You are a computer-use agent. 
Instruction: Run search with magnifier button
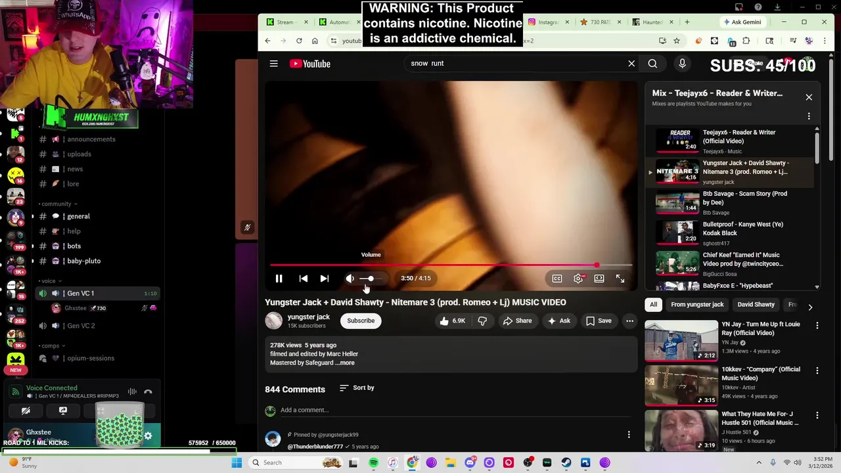click(652, 64)
